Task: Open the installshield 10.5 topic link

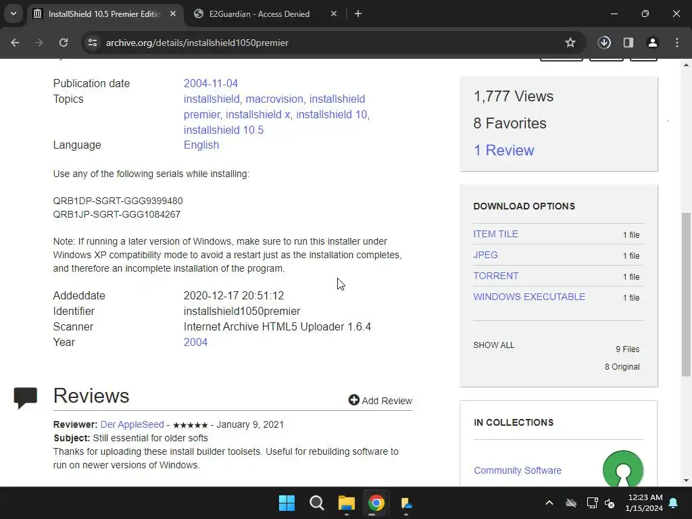Action: [223, 130]
